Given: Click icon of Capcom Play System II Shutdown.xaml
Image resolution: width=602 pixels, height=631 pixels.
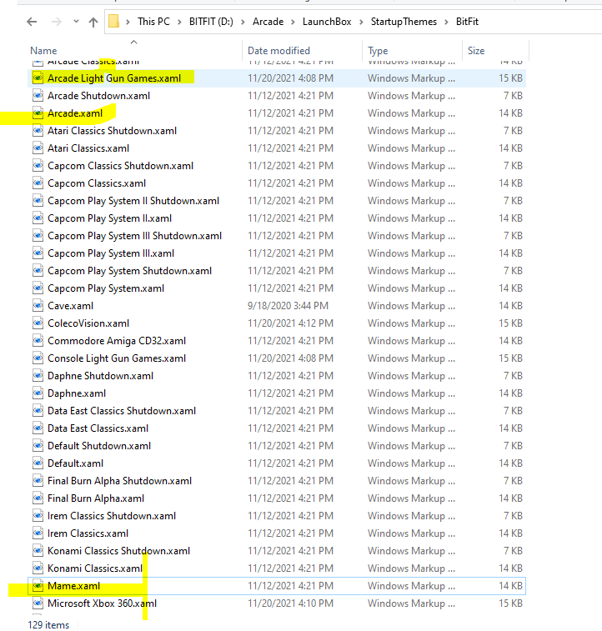Looking at the screenshot, I should point(38,201).
